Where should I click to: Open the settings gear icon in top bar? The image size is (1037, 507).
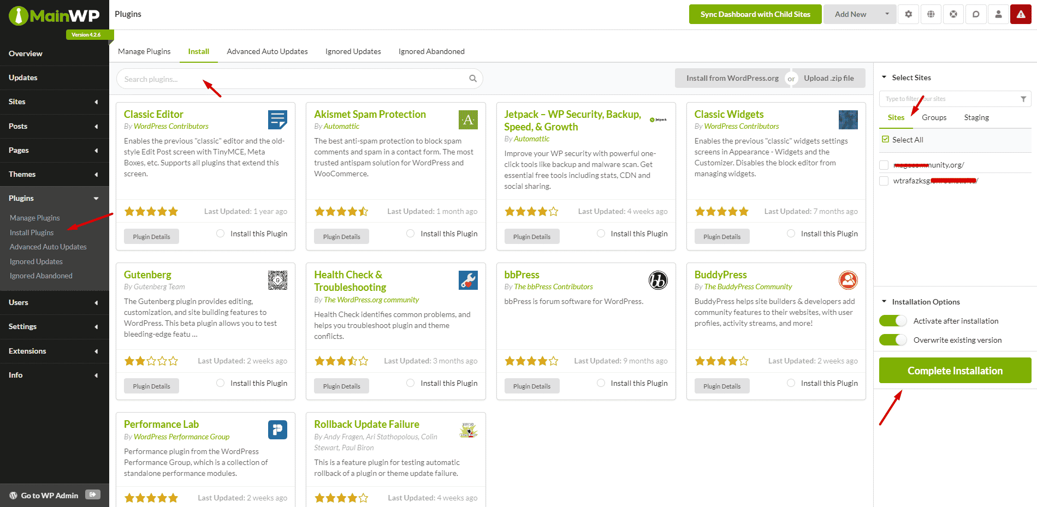coord(908,14)
